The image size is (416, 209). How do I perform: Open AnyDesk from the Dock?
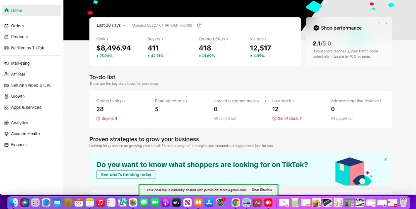[x=268, y=203]
